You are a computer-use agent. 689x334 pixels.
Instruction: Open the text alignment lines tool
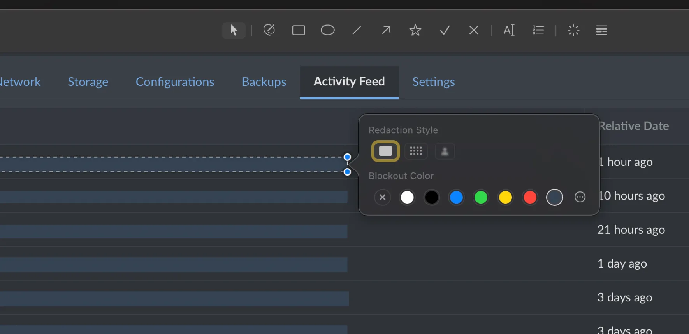(x=601, y=30)
